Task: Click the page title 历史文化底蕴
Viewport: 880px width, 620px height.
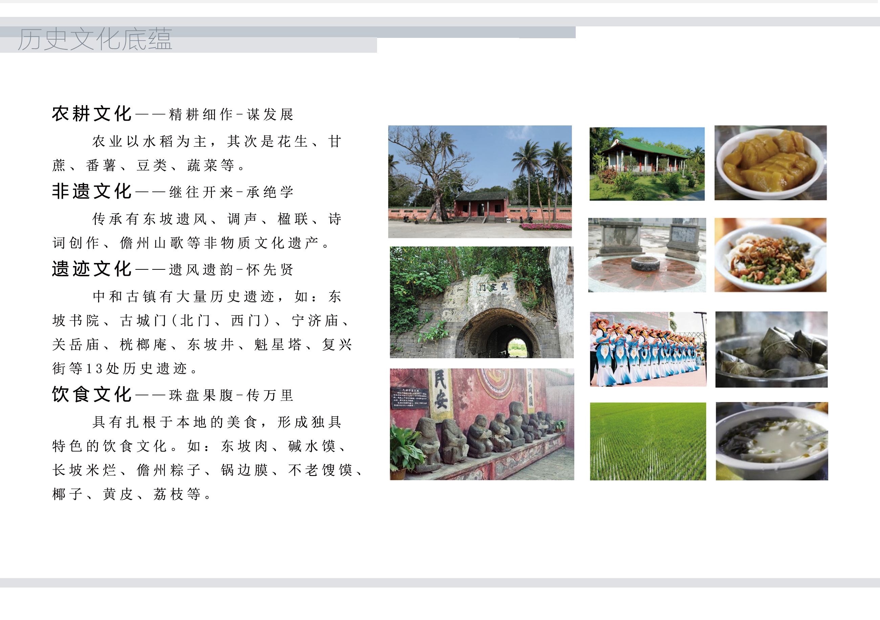Action: (95, 39)
